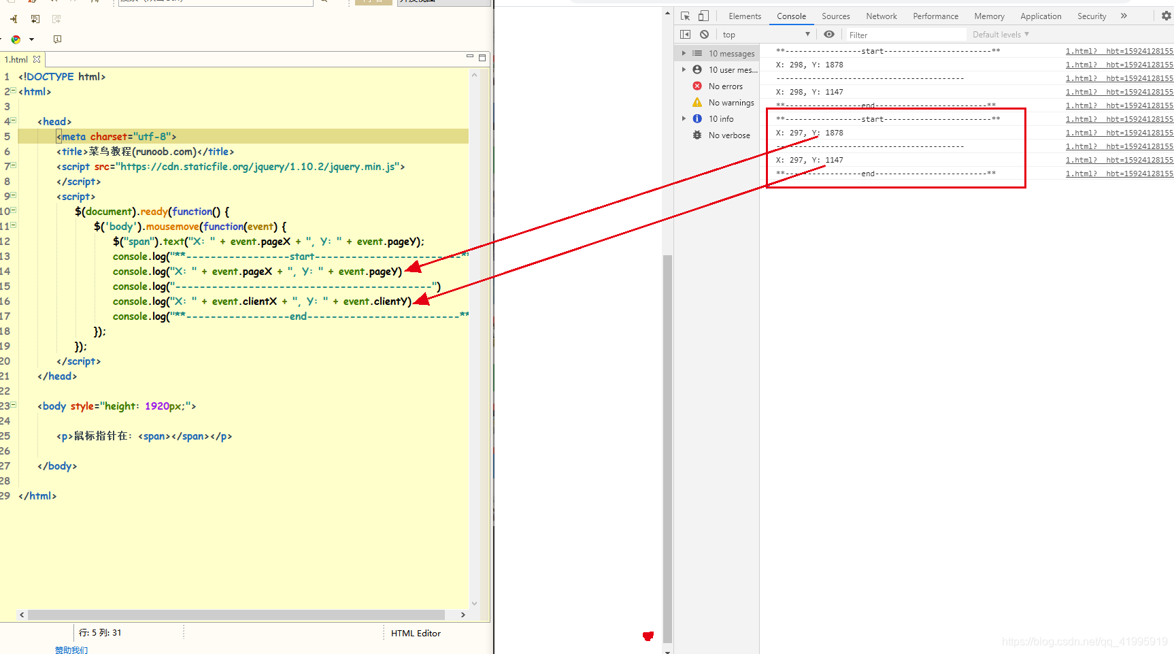The width and height of the screenshot is (1174, 654).
Task: Click the console Filter field
Action: tap(905, 35)
